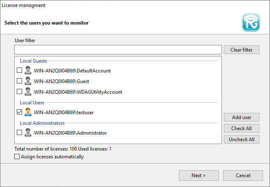270x187 pixels.
Task: Click the Add user button
Action: coord(241,117)
